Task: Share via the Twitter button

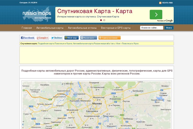Action: click(57, 38)
